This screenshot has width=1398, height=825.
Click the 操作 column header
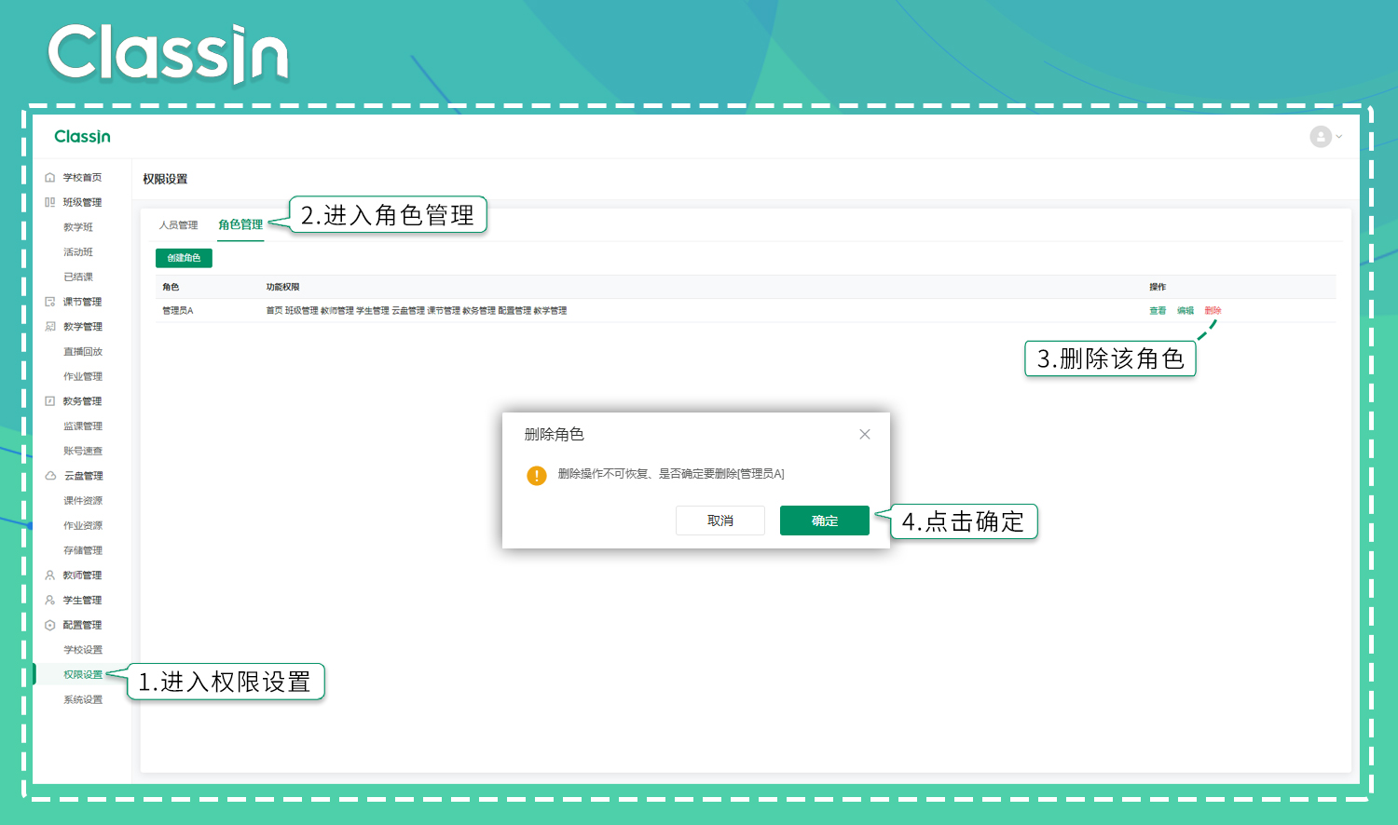[x=1158, y=287]
